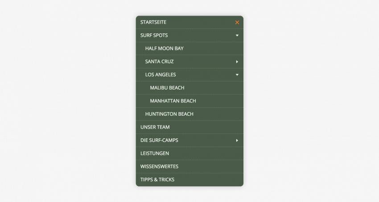Choose the Manhattan Beach submenu entry
This screenshot has height=202, width=379.
[x=173, y=101]
